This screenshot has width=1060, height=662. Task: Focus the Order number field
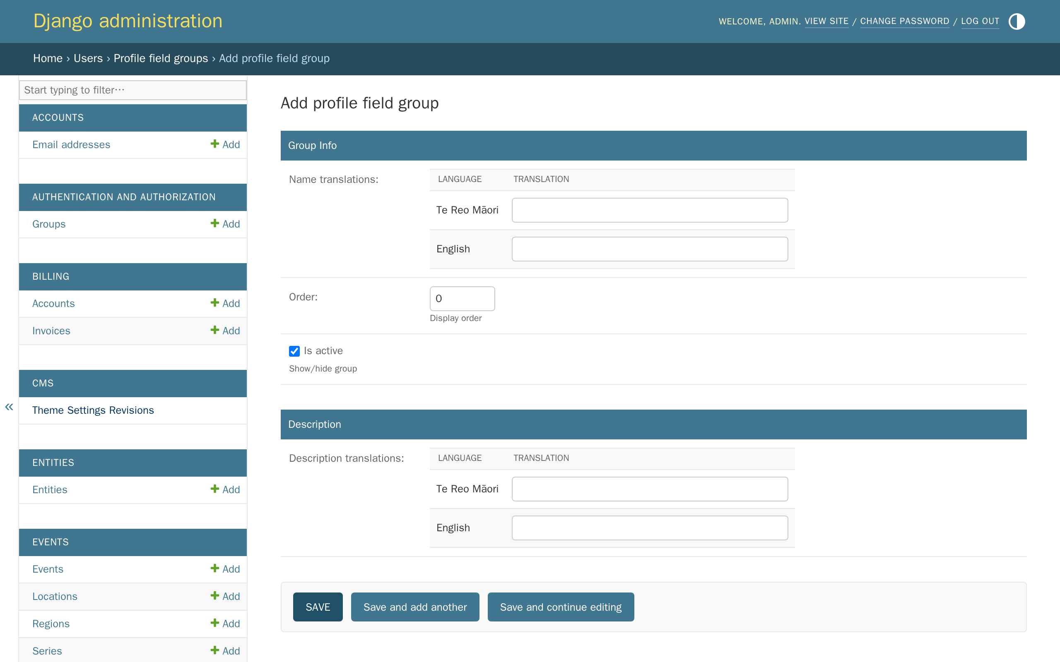click(462, 299)
